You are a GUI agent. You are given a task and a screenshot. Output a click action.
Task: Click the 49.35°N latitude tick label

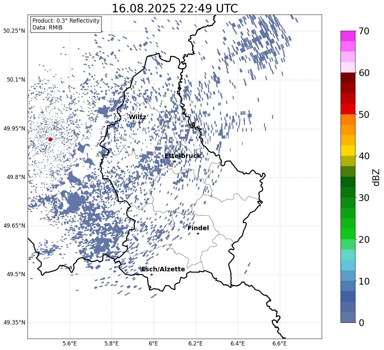(x=14, y=322)
